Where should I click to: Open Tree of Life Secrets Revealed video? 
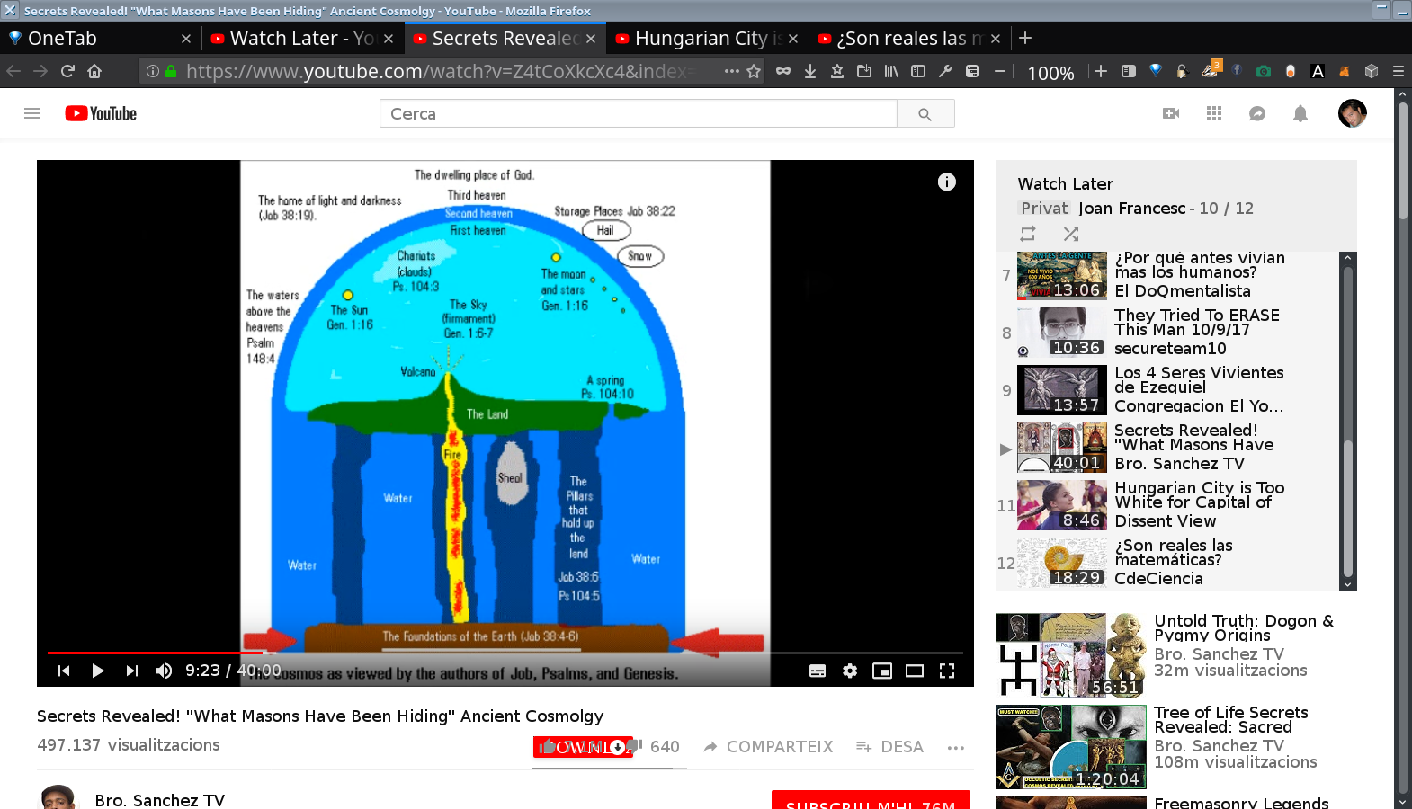tap(1175, 747)
